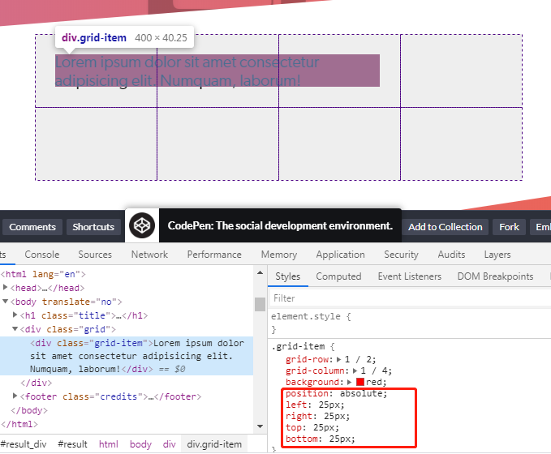The width and height of the screenshot is (551, 454).
Task: Select the DOM Breakpoints sidebar tab
Action: pos(495,276)
